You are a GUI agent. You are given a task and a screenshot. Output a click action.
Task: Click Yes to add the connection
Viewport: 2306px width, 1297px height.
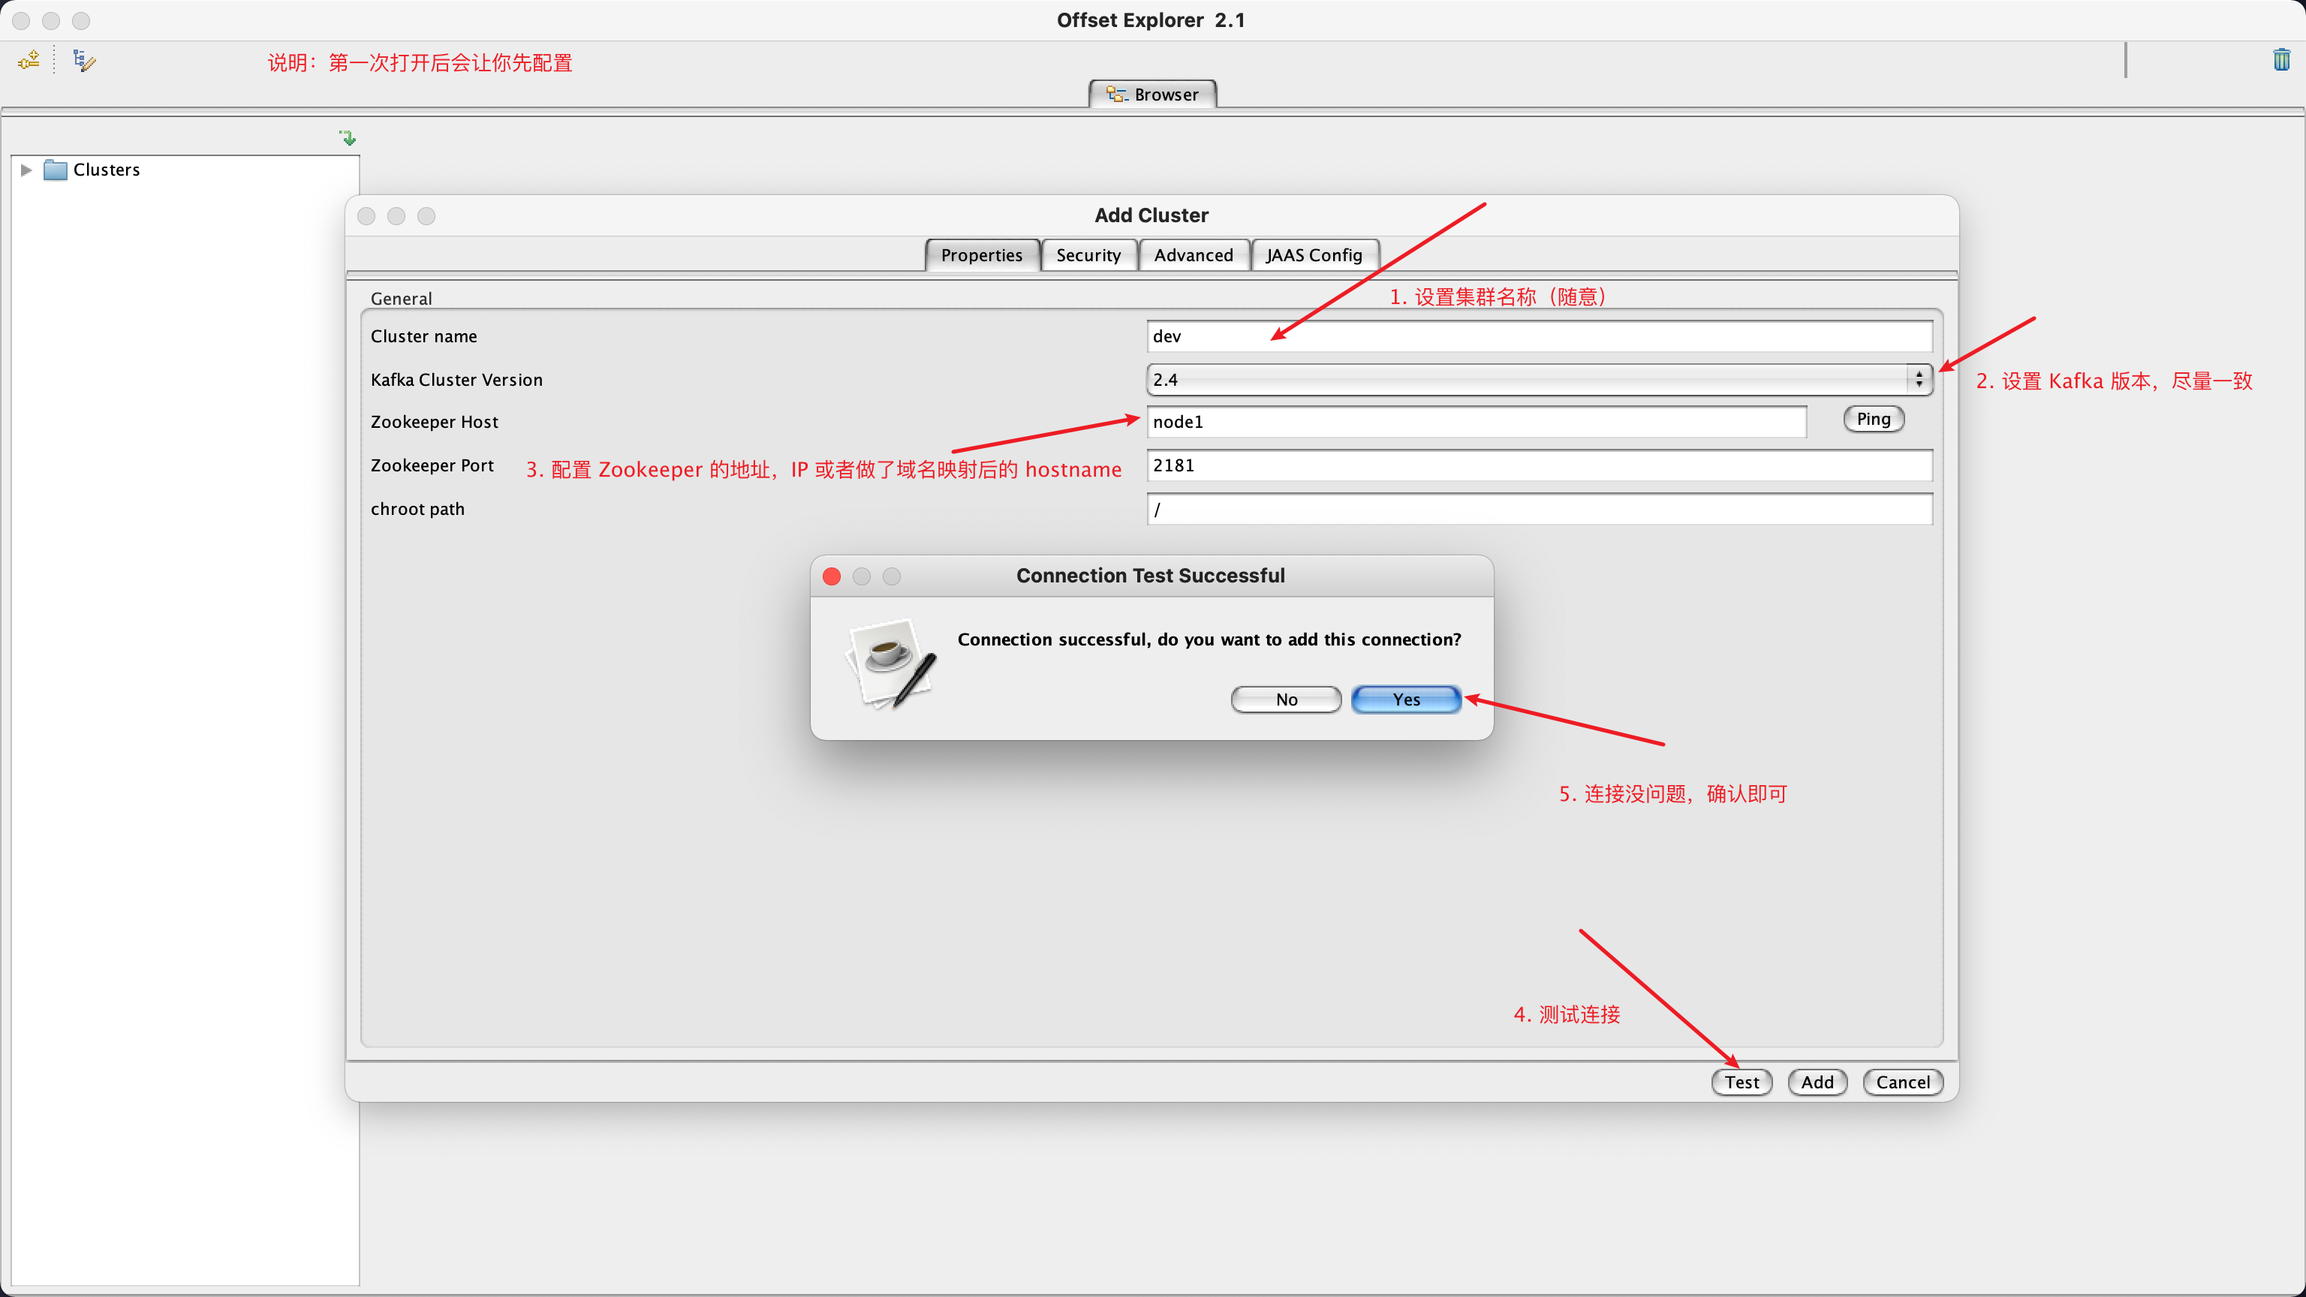[1405, 699]
